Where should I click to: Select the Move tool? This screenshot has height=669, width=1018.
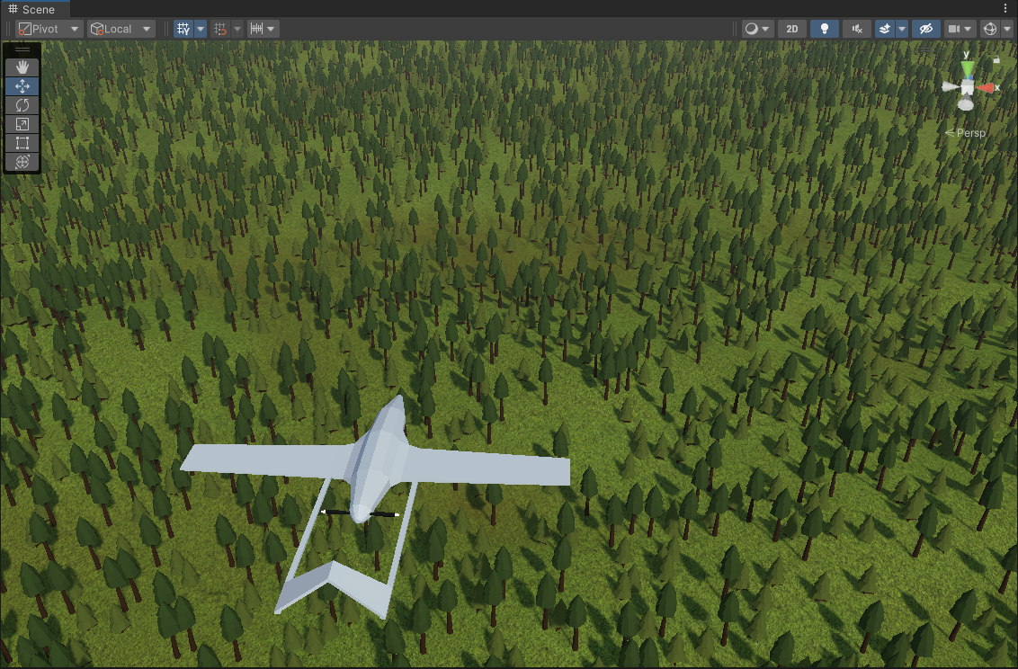(22, 86)
